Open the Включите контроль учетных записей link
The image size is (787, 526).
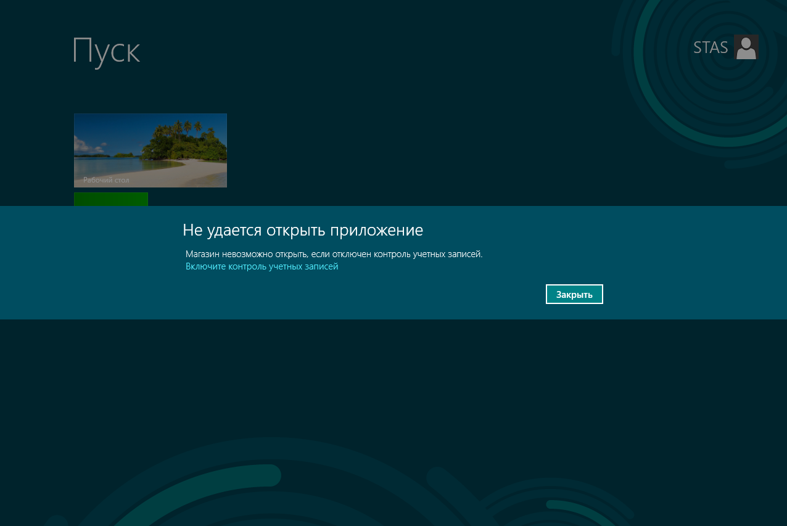pyautogui.click(x=262, y=266)
